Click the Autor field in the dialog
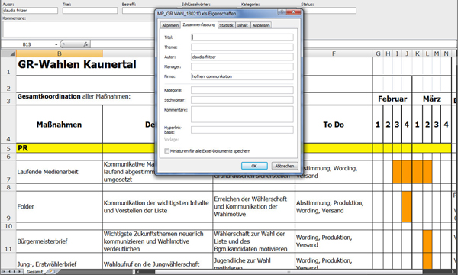 242,57
